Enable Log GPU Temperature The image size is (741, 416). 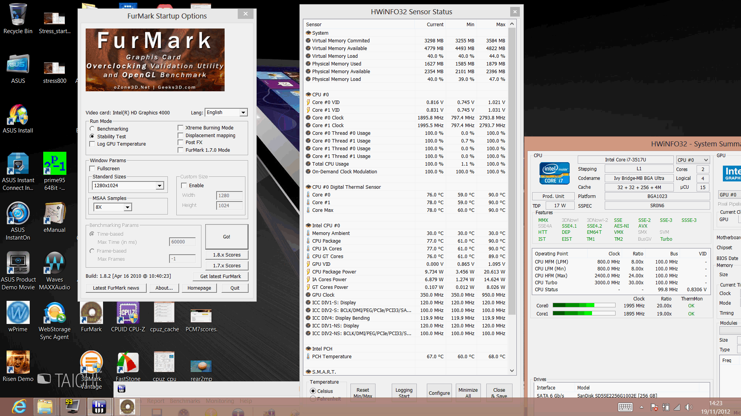pyautogui.click(x=92, y=144)
